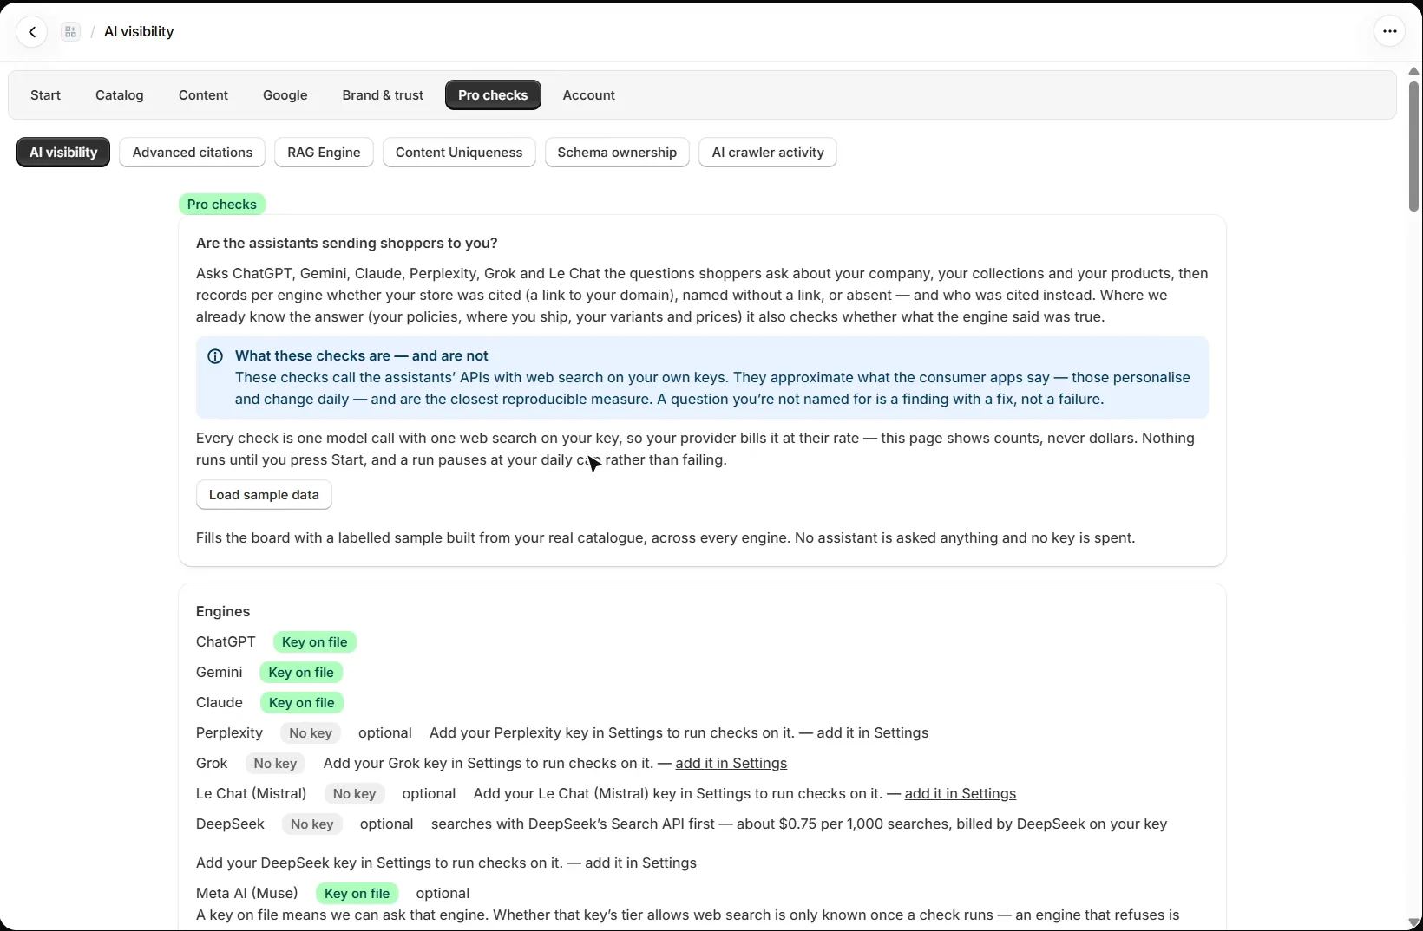Viewport: 1423px width, 931px height.
Task: Follow Grok's add it in Settings link
Action: click(x=731, y=764)
